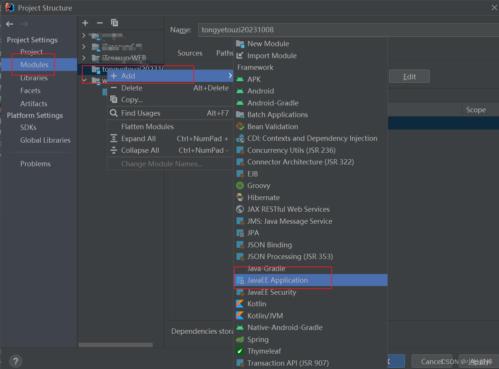Screen dimensions: 499x369
Task: Select Connector Architecture (JSR 322)
Action: (311, 162)
